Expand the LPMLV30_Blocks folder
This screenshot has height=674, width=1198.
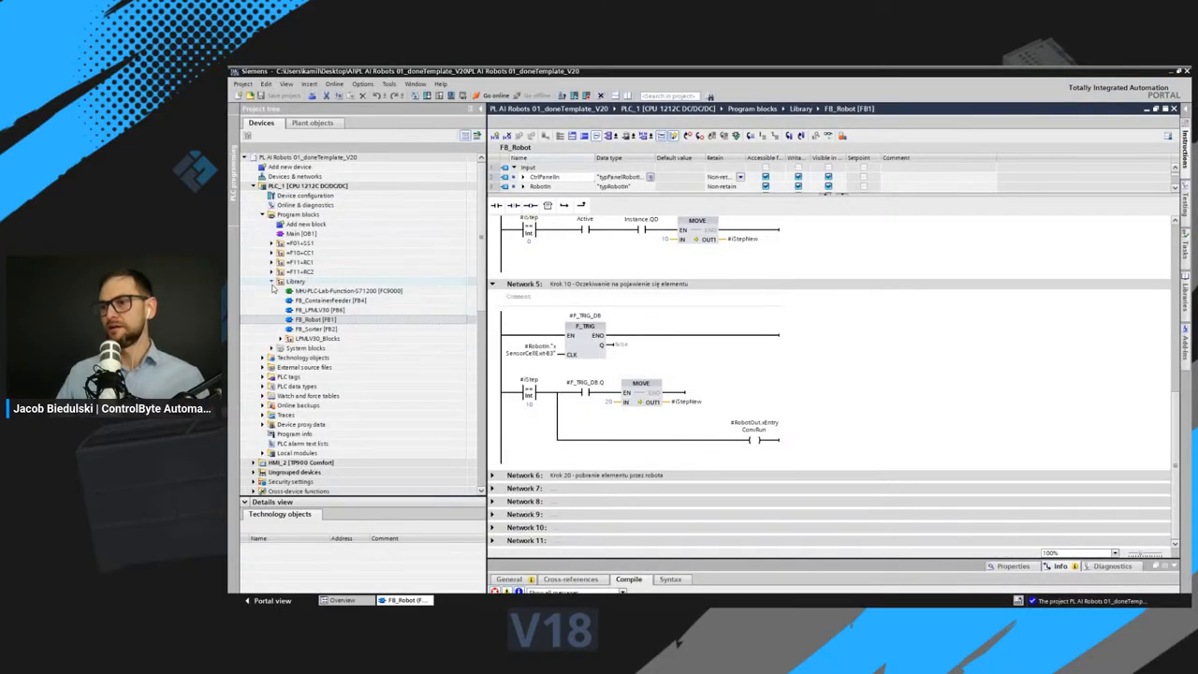pyautogui.click(x=280, y=338)
